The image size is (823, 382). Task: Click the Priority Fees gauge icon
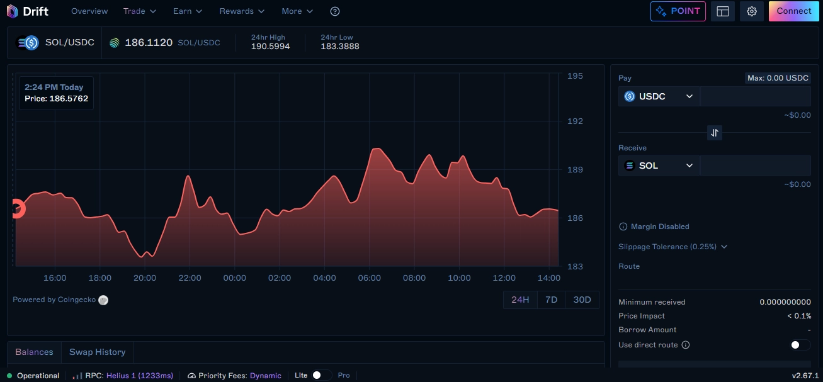coord(192,376)
